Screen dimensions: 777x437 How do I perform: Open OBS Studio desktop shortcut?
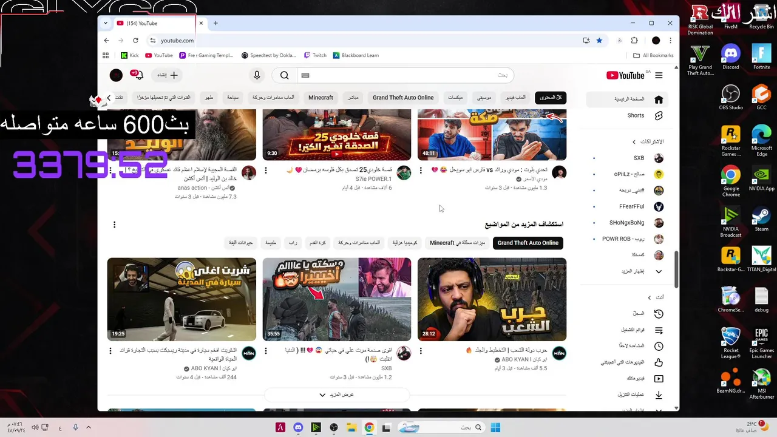click(731, 98)
